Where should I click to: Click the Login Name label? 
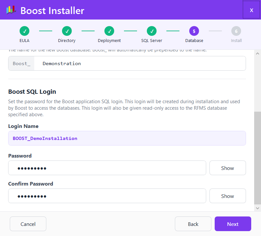pyautogui.click(x=23, y=126)
